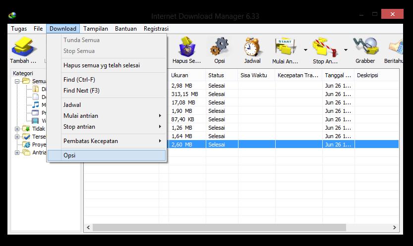Choose Hapus semua yg telah selesai

click(x=107, y=65)
